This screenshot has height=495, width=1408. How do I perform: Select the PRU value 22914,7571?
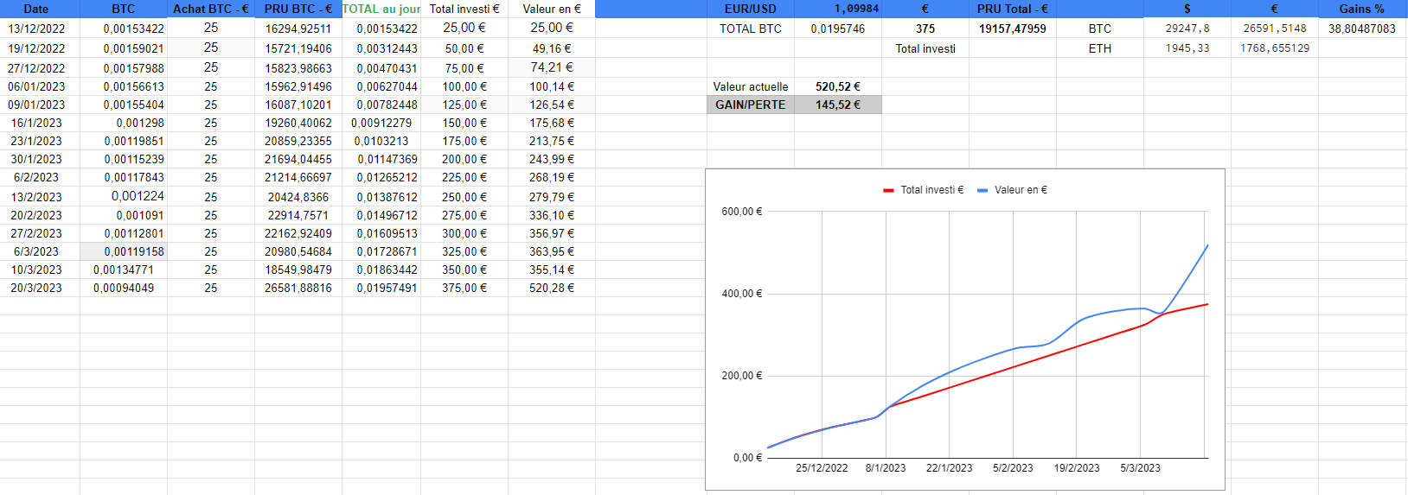click(x=298, y=215)
